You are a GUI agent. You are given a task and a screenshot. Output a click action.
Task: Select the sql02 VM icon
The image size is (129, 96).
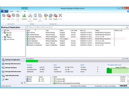tap(27, 81)
